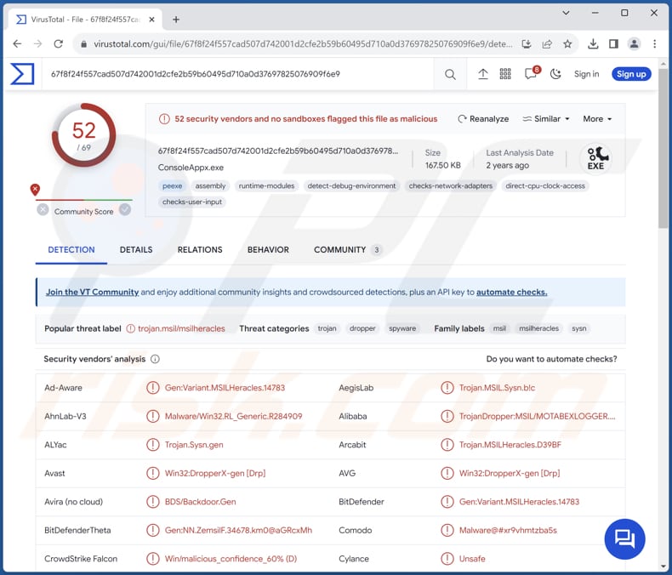Close the VirusTotal browser tab
The width and height of the screenshot is (672, 575).
[151, 20]
